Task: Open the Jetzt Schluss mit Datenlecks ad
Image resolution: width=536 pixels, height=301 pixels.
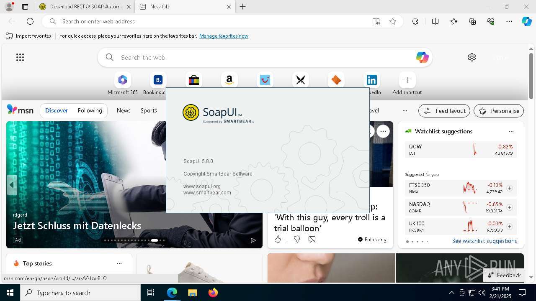Action: 77,226
